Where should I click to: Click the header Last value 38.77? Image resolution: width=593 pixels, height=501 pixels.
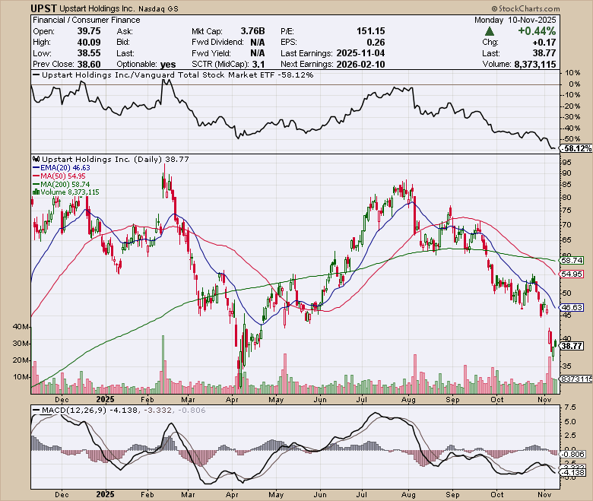click(545, 53)
